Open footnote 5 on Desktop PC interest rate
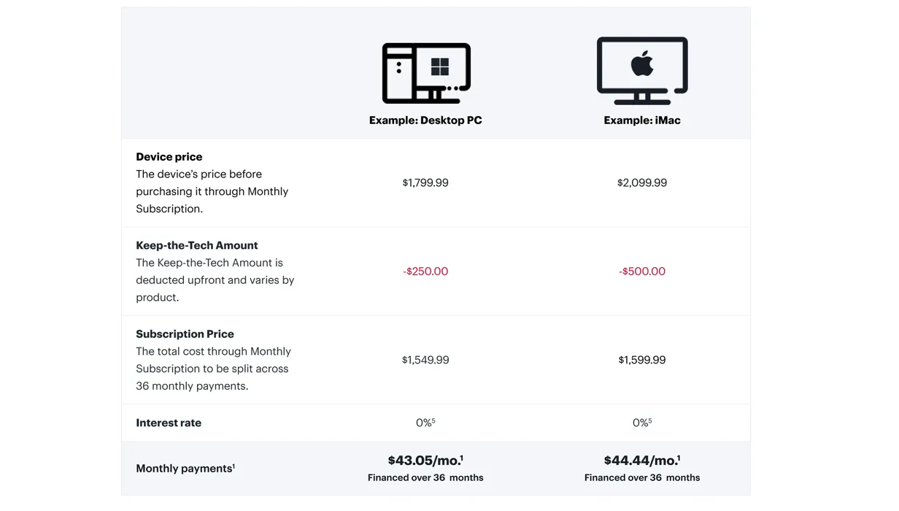The height and width of the screenshot is (511, 899). tap(433, 420)
